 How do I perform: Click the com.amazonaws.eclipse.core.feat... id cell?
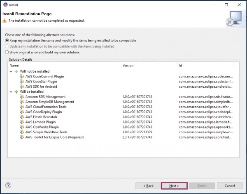[x=205, y=137]
